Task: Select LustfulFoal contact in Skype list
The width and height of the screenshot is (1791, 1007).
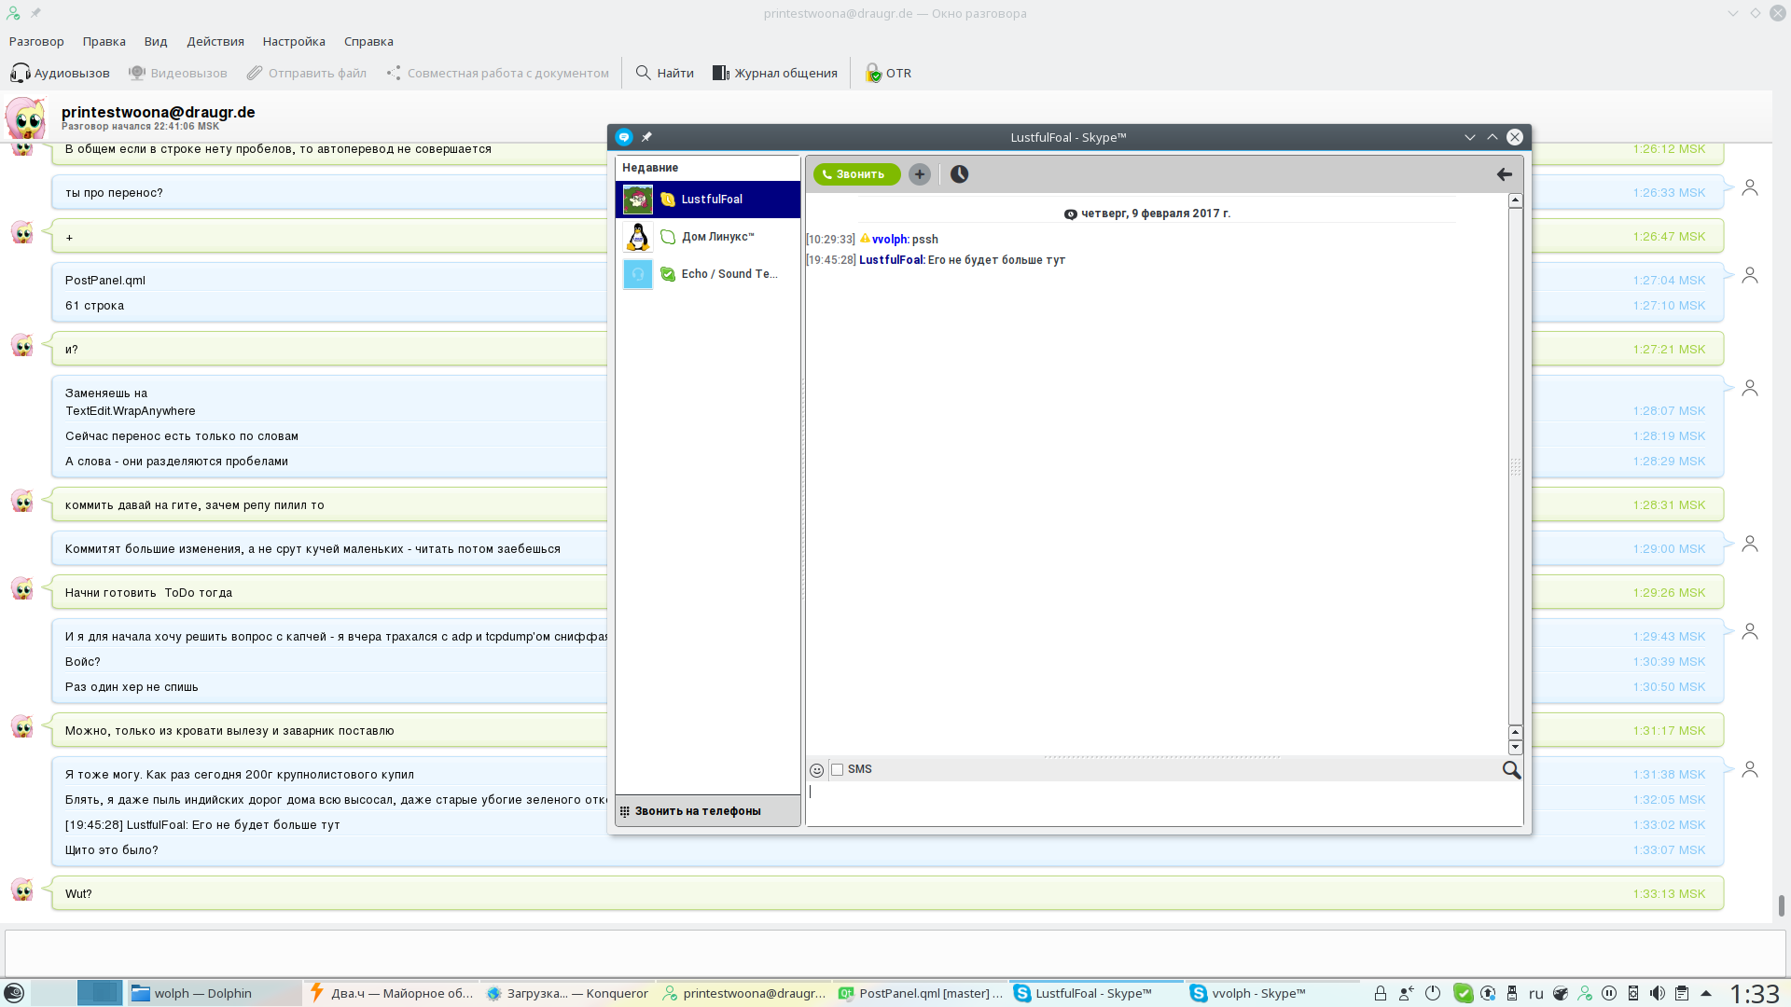Action: [x=708, y=200]
